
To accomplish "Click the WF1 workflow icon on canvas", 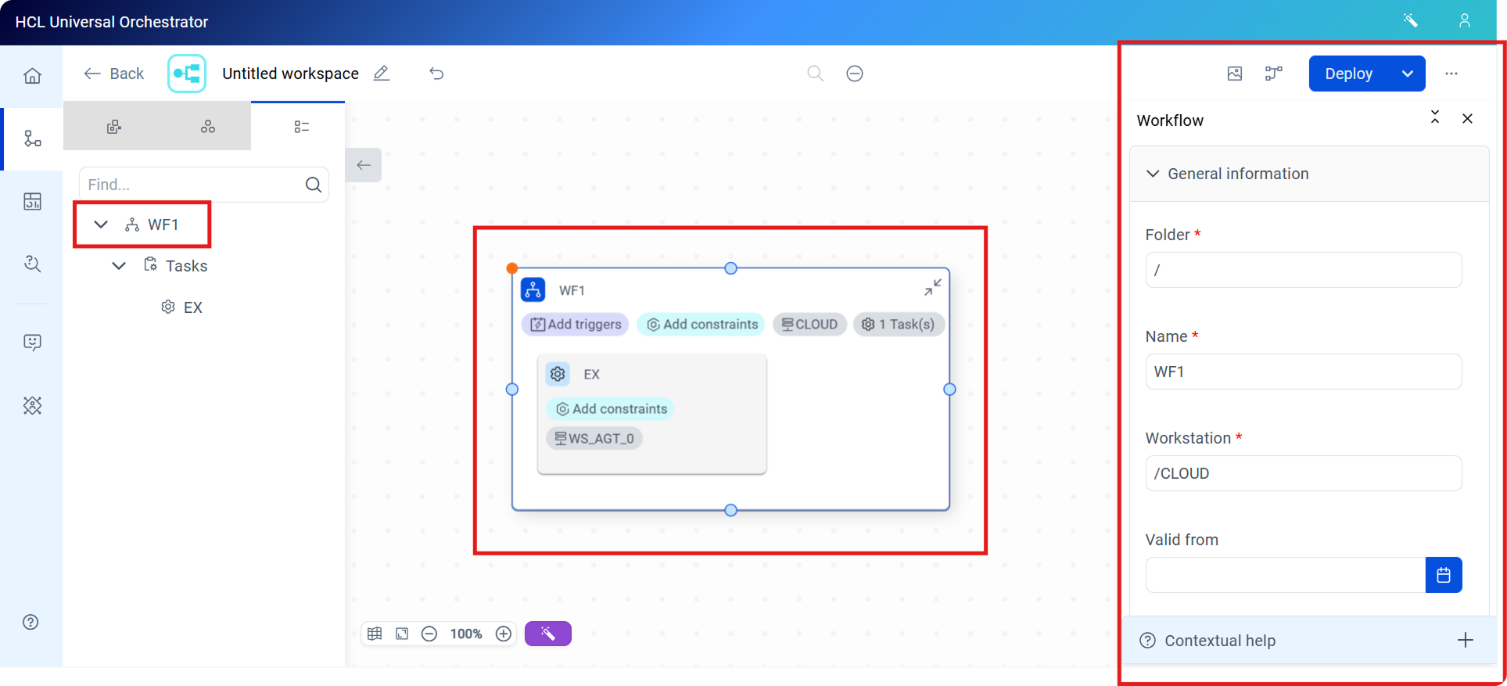I will click(x=533, y=289).
